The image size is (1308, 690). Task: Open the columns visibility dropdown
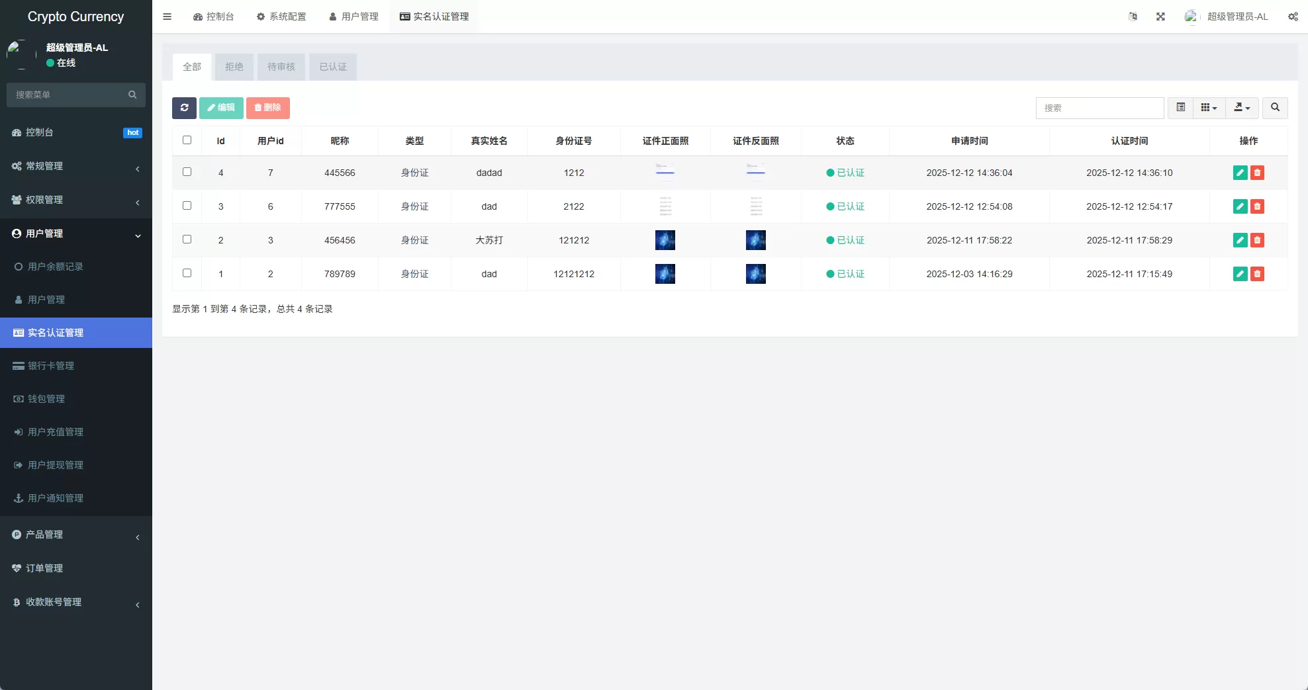tap(1209, 107)
